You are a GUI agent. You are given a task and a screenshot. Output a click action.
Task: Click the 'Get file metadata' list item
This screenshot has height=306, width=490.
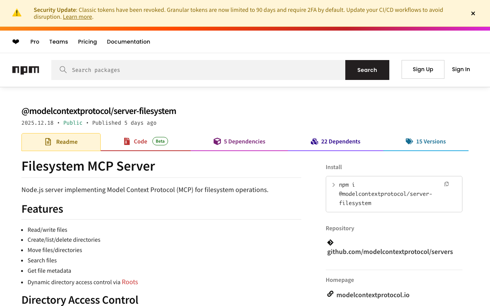coord(49,271)
